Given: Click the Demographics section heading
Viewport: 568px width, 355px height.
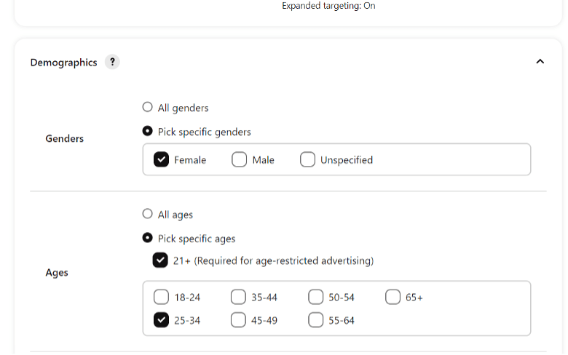Looking at the screenshot, I should [x=64, y=63].
